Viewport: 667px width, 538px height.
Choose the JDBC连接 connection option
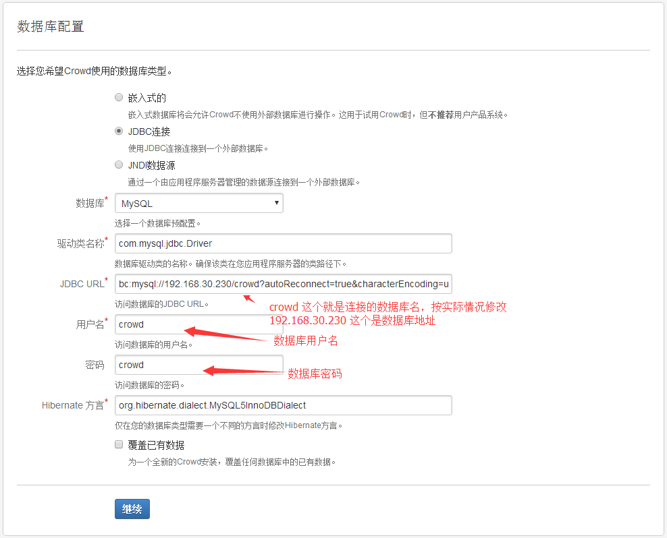[x=119, y=131]
